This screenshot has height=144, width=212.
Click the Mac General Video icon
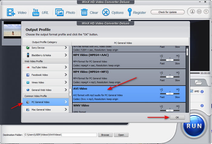point(28,110)
